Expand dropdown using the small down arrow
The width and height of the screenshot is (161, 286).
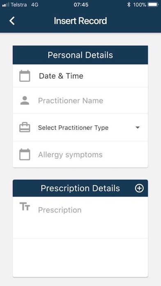click(x=138, y=127)
